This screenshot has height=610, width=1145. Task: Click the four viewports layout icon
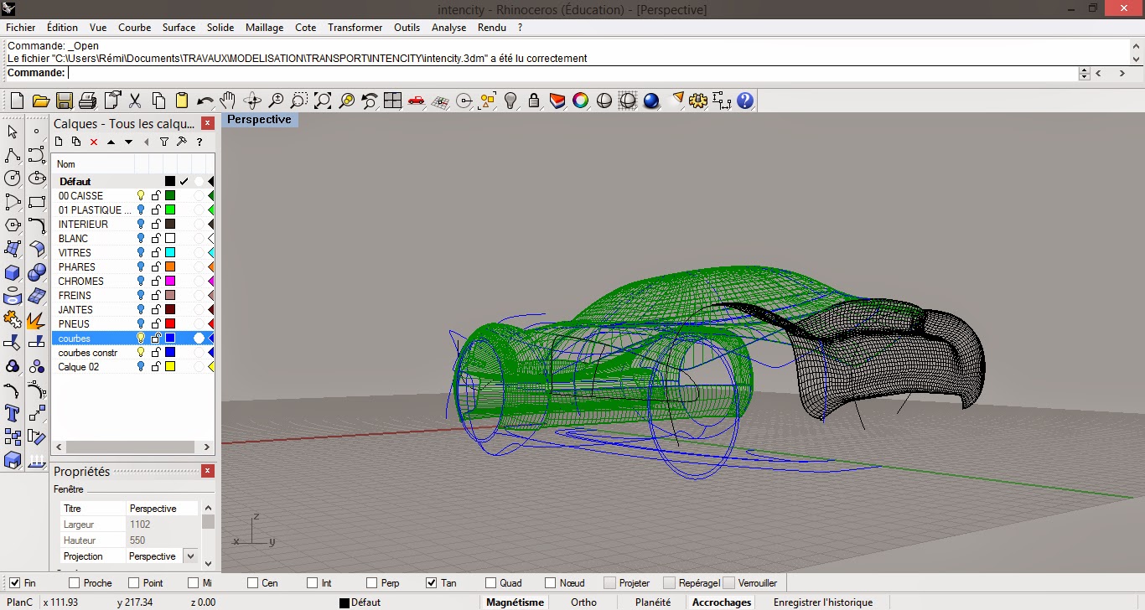[x=392, y=101]
